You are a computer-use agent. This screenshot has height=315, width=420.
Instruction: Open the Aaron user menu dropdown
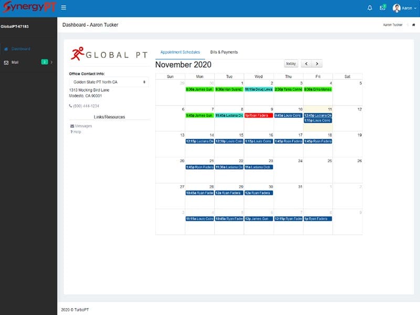(x=409, y=8)
